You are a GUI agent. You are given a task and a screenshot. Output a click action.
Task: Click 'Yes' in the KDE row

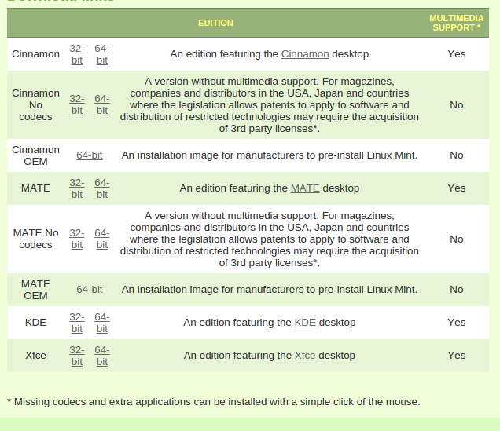pos(456,323)
